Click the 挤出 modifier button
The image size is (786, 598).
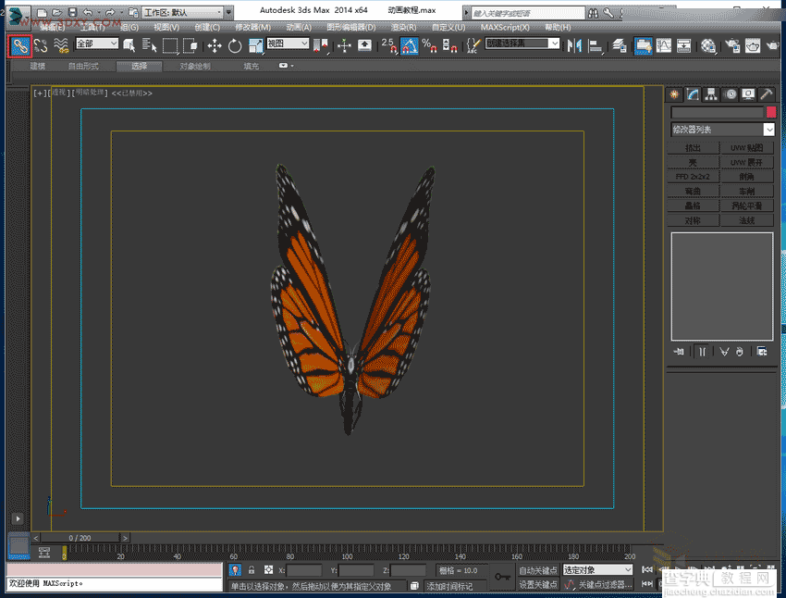click(693, 147)
